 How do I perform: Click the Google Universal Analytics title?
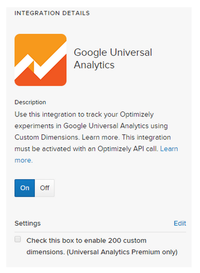[113, 58]
